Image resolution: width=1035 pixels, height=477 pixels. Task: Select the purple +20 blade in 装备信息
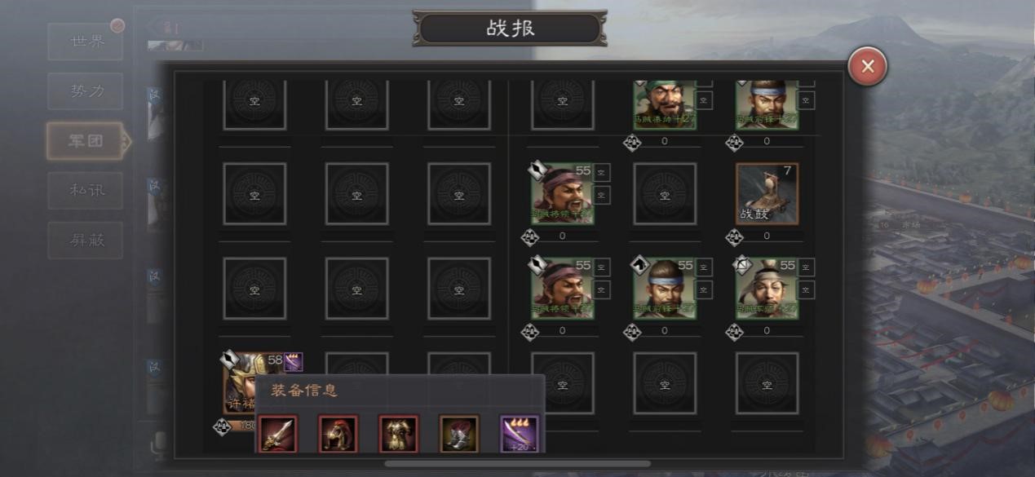(520, 434)
